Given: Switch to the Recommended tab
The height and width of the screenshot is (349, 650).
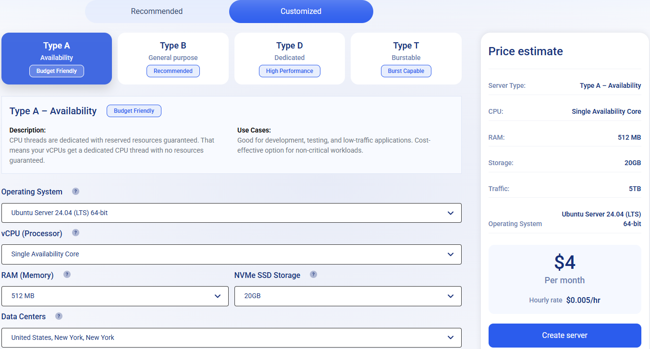Looking at the screenshot, I should coord(157,12).
